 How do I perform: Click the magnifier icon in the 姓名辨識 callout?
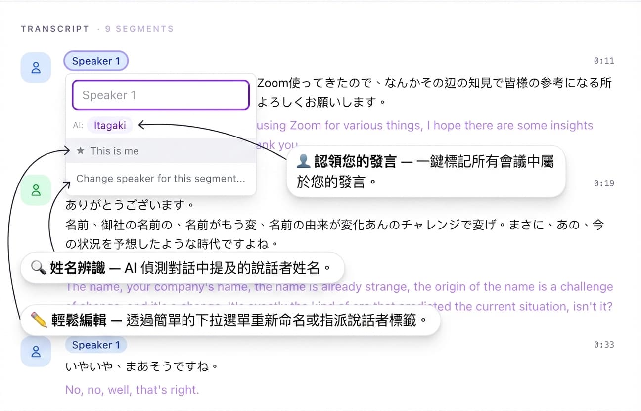[x=39, y=267]
